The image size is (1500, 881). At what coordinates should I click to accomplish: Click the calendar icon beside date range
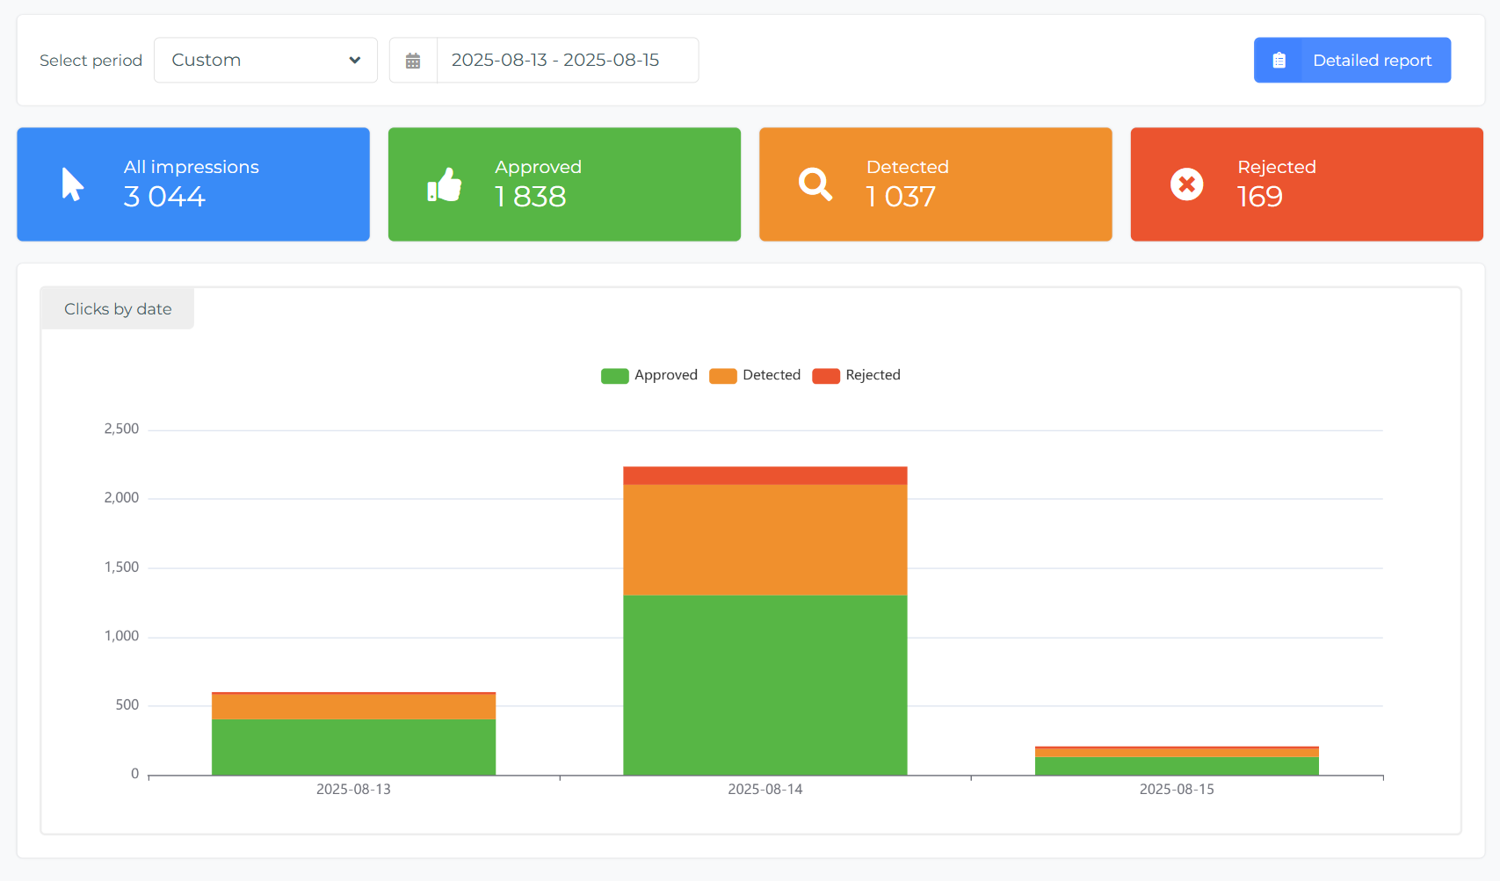click(x=413, y=61)
